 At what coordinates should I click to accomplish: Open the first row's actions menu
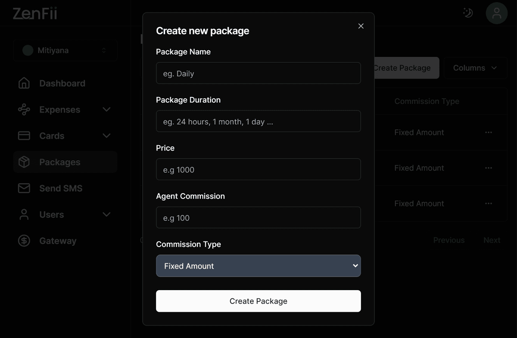coord(489,132)
